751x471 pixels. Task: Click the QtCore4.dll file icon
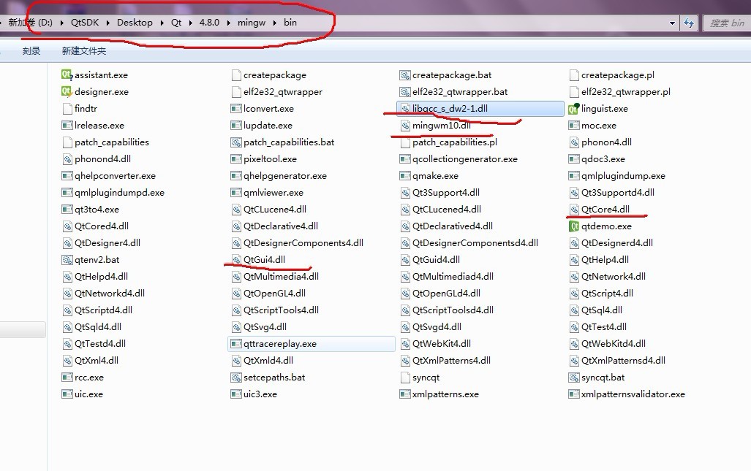point(574,210)
